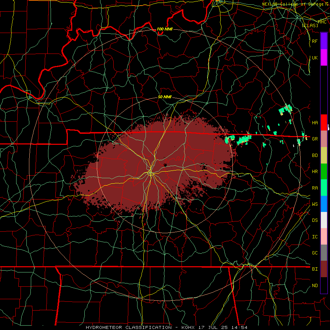Click the ND legend label
Image resolution: width=330 pixels, height=330 pixels.
coord(315,286)
